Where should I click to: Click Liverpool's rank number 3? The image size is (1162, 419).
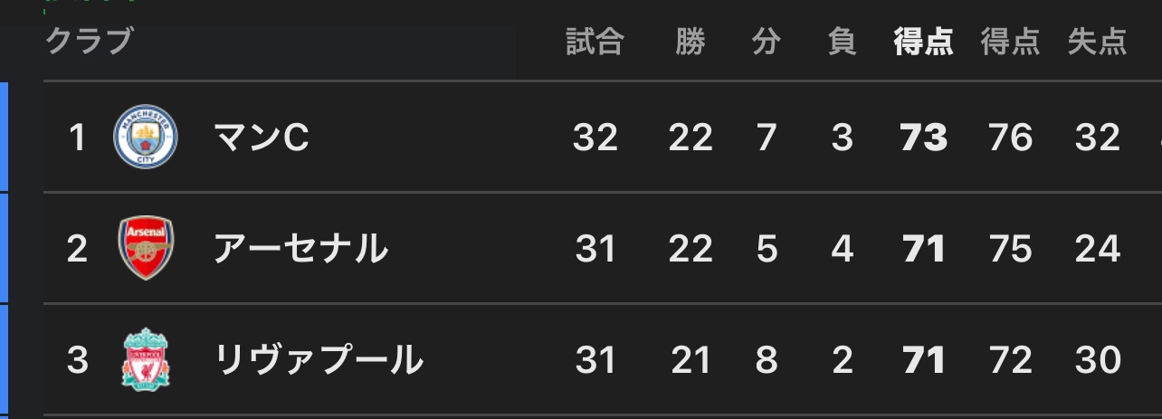point(77,360)
